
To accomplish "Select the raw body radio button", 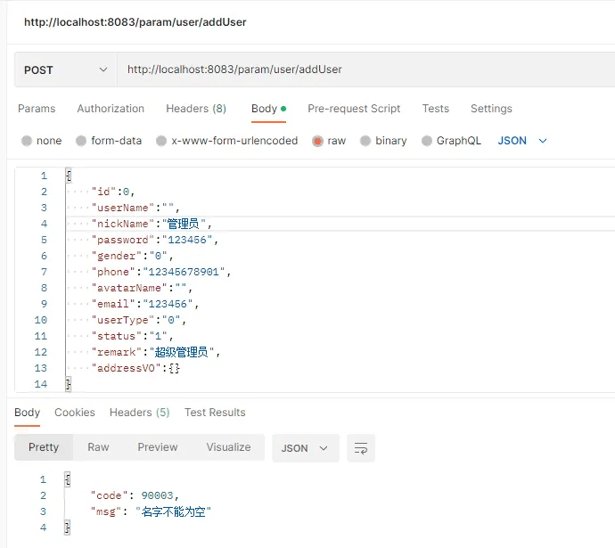I will tap(317, 141).
